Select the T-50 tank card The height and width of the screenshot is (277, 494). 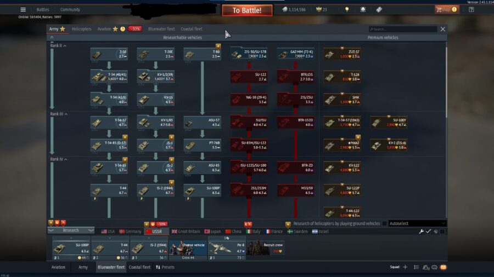pos(109,54)
